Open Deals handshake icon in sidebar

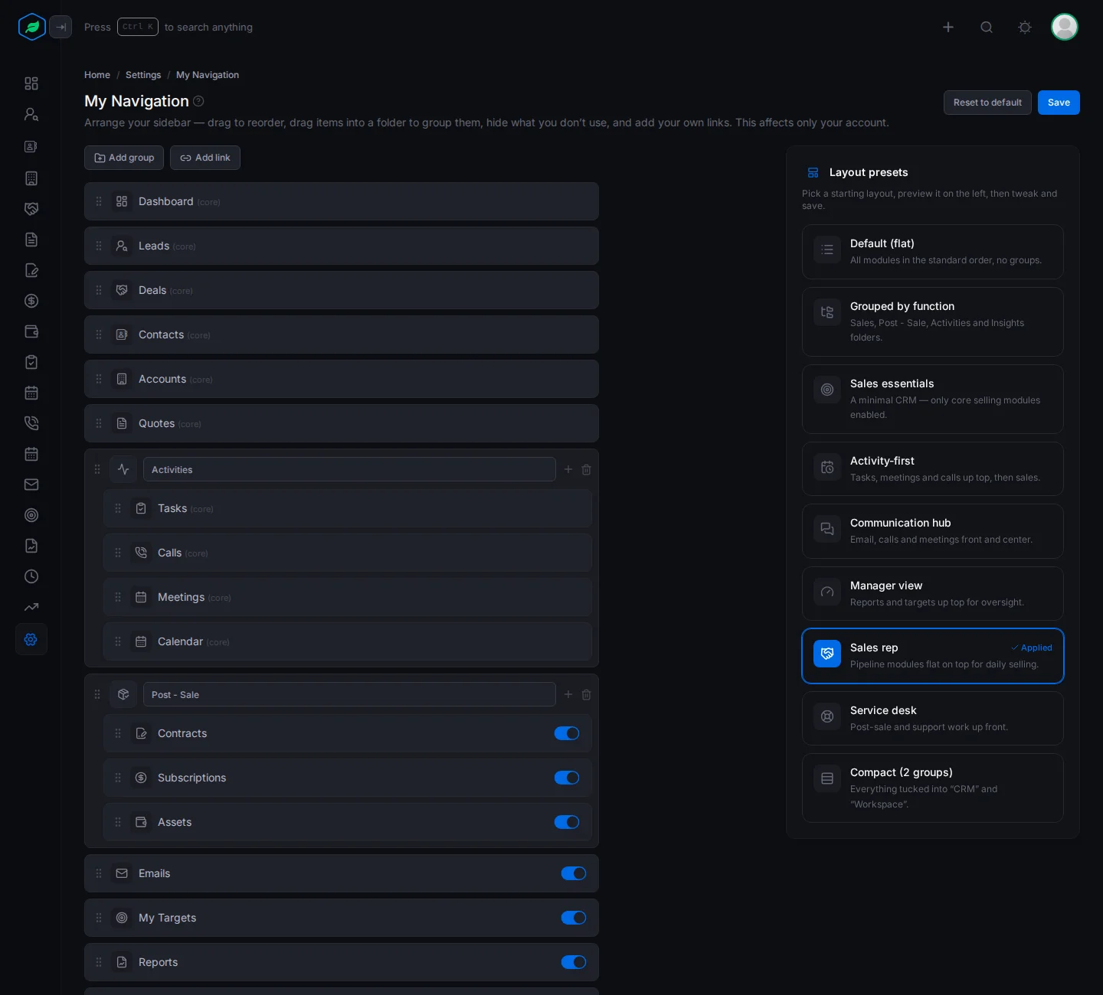click(31, 209)
